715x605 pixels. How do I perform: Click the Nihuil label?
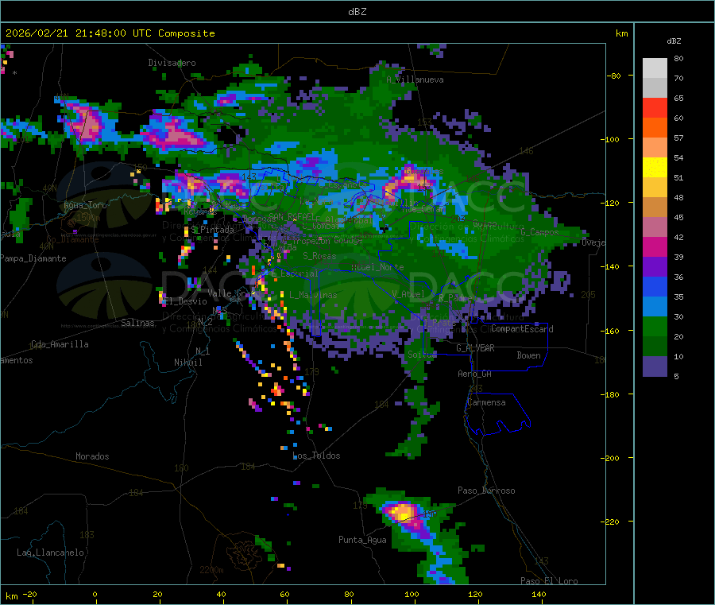[187, 363]
